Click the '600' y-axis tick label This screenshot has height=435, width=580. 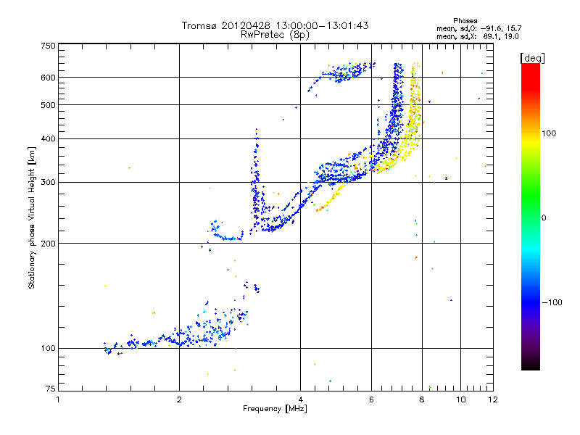[48, 78]
